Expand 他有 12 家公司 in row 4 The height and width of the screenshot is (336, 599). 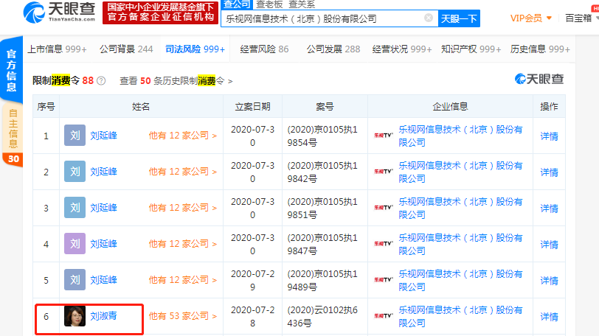point(183,244)
